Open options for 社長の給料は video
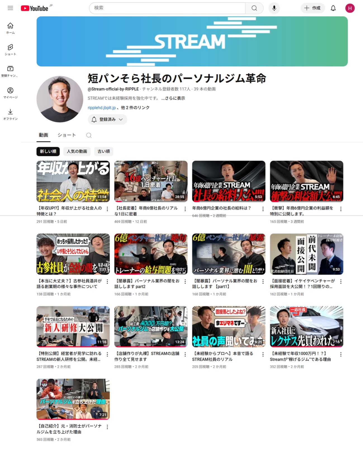This screenshot has width=363, height=456. pos(263,209)
